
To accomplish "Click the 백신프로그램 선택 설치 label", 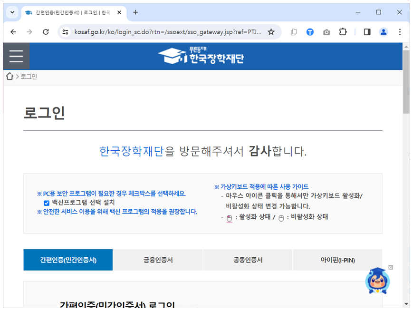I will click(83, 203).
